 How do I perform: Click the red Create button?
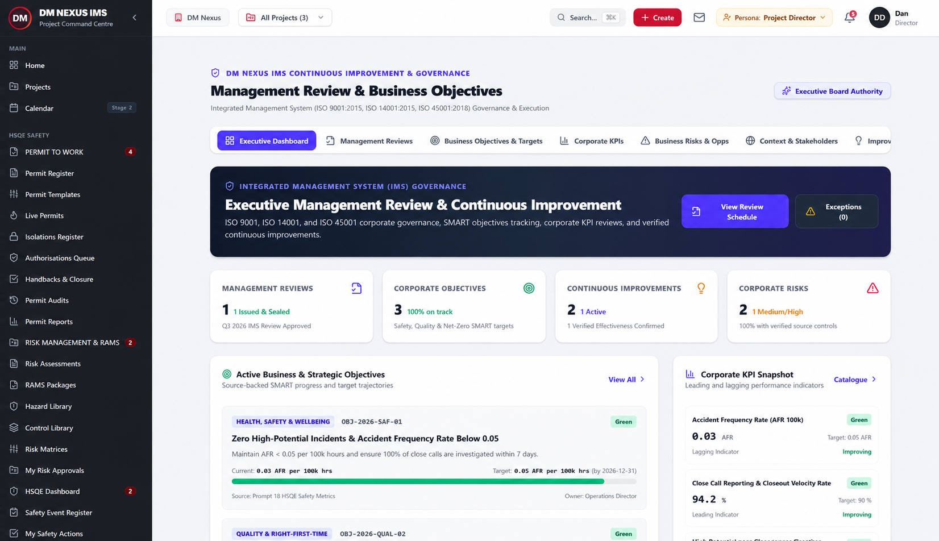(x=657, y=18)
